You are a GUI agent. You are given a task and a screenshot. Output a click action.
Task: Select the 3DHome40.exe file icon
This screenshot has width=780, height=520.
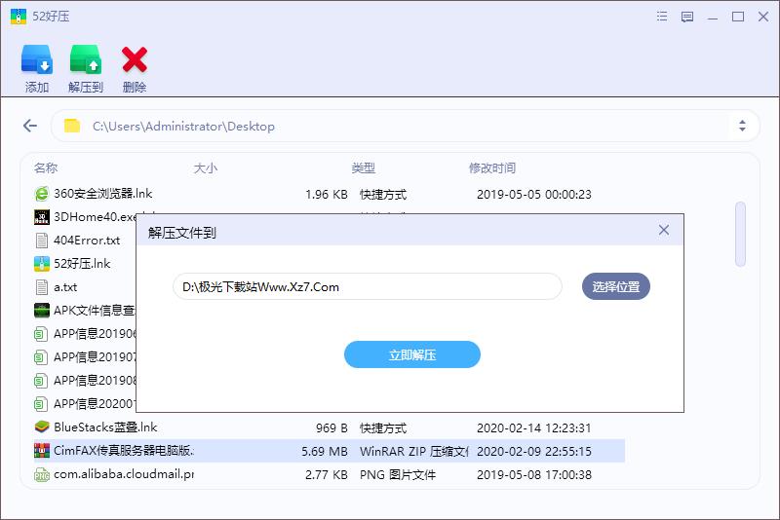[x=42, y=217]
